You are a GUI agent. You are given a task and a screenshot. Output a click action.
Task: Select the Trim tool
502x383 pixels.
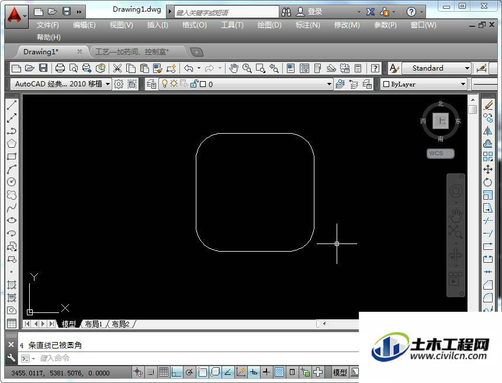click(x=488, y=221)
